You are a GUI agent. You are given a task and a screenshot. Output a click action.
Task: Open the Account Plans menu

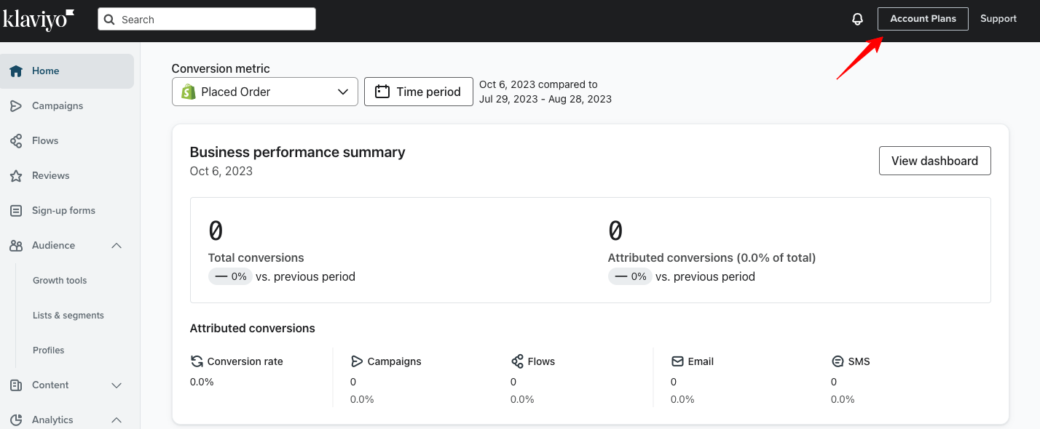tap(923, 18)
